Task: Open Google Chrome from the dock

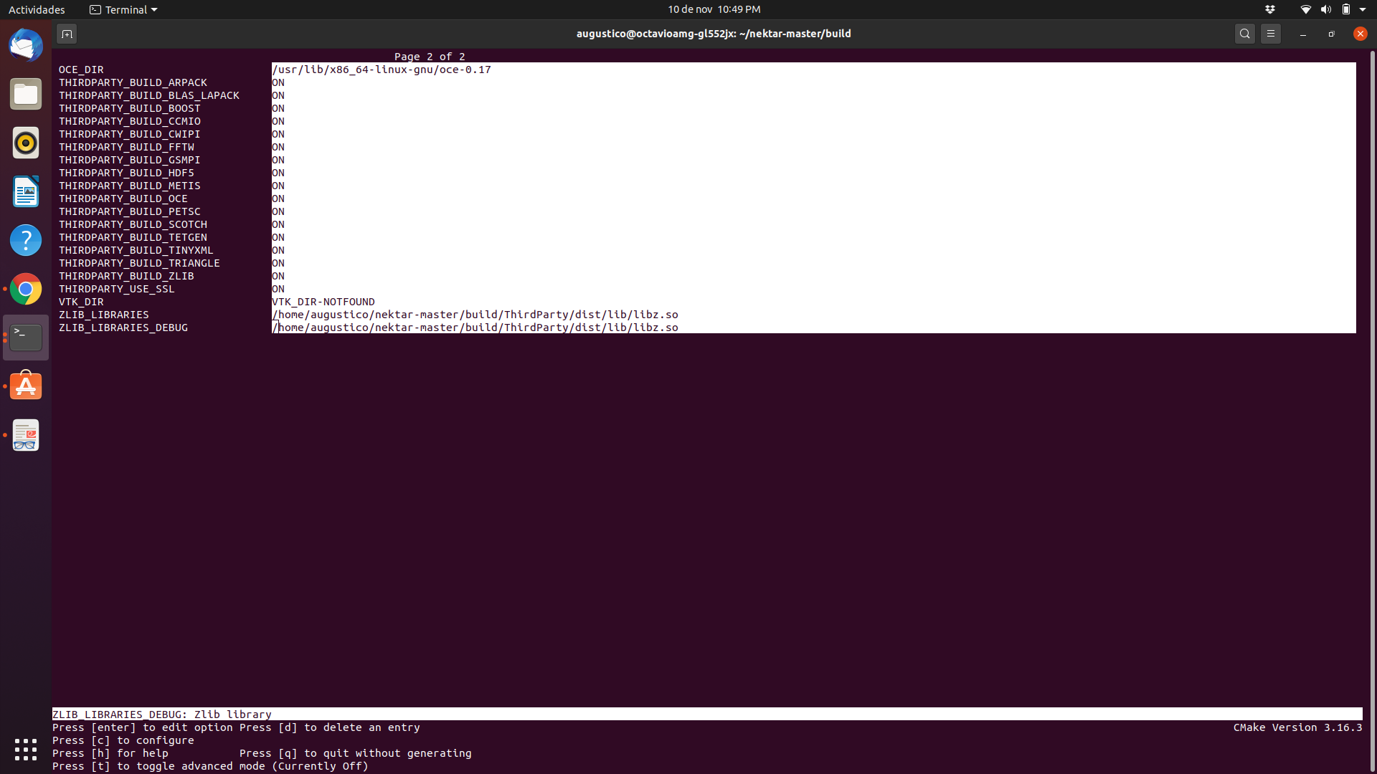Action: point(26,289)
